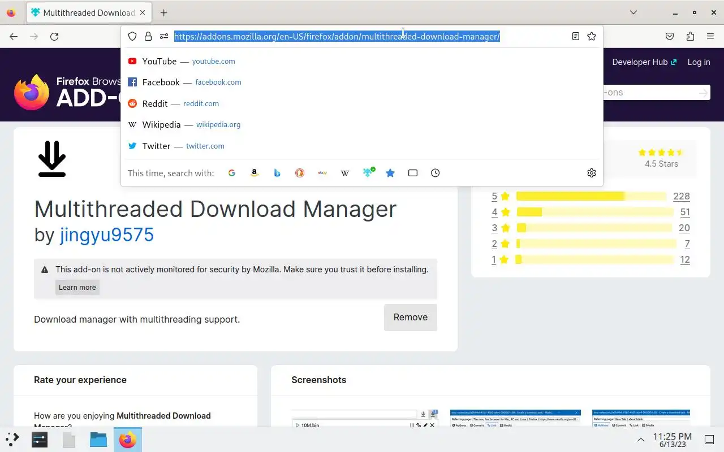This screenshot has width=724, height=452.
Task: Click the Firefox View pinned icon
Action: [11, 12]
